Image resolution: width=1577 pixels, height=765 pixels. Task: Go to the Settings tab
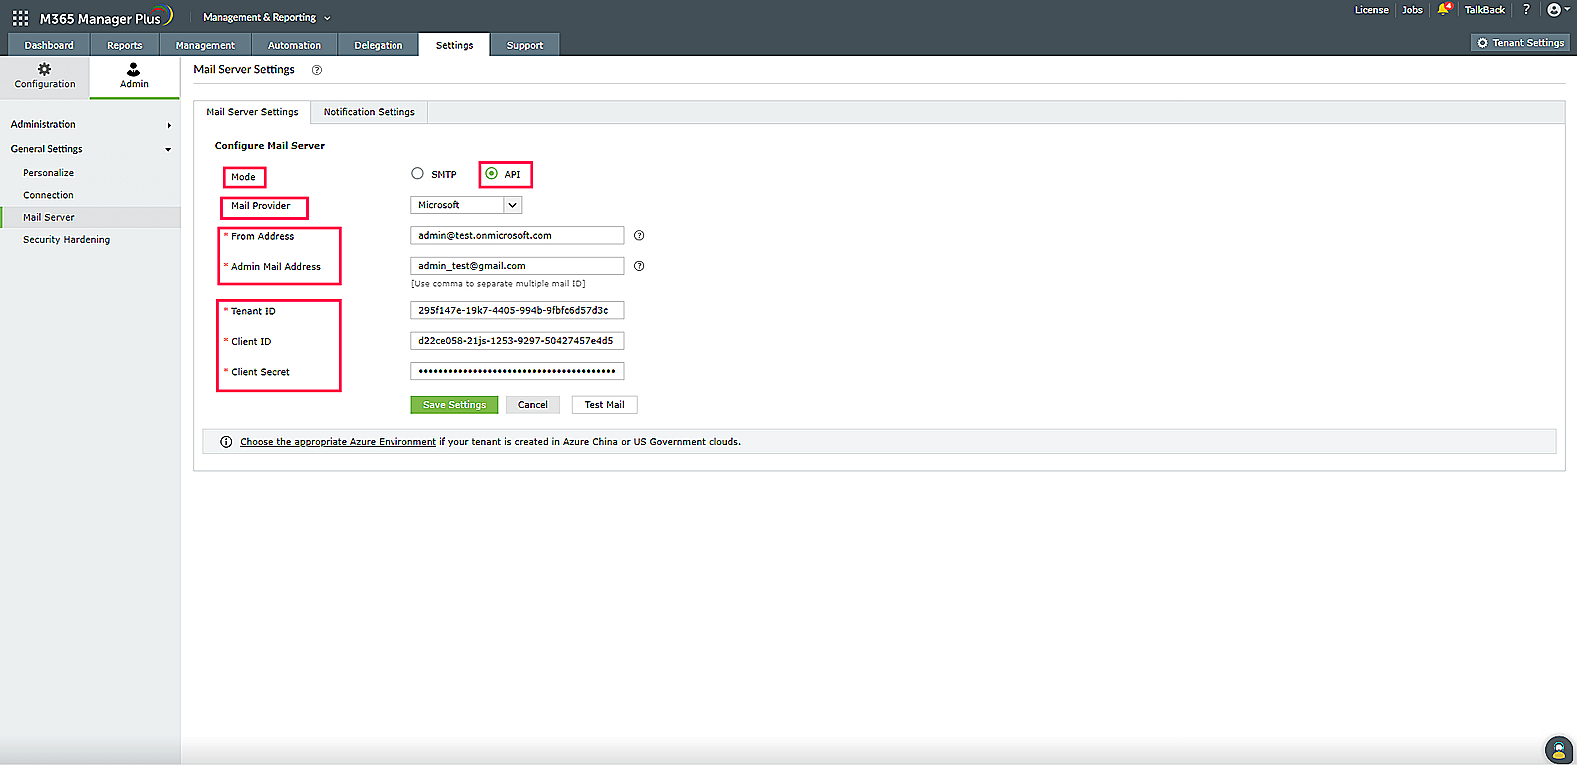coord(454,45)
